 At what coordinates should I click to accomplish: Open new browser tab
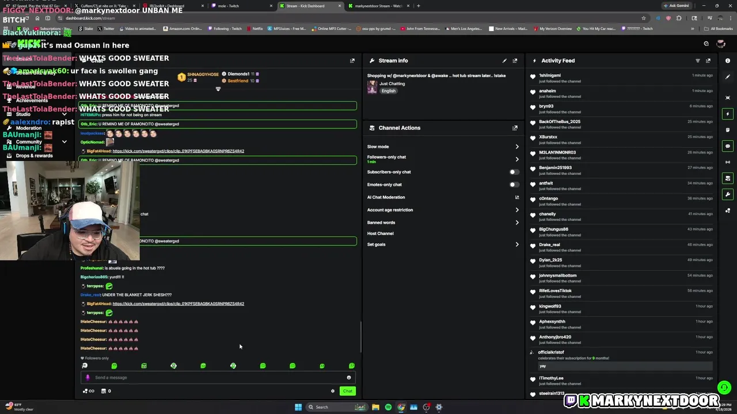[419, 6]
